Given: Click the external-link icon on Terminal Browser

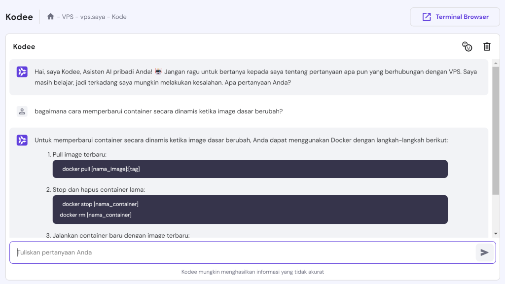Looking at the screenshot, I should 426,16.
